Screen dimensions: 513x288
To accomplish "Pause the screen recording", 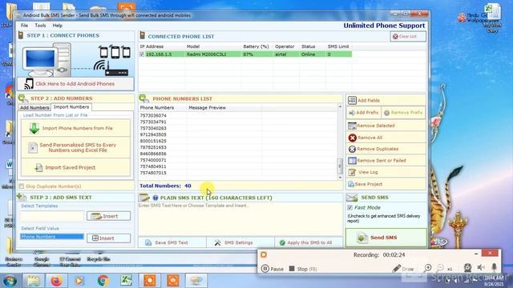I will 273,269.
